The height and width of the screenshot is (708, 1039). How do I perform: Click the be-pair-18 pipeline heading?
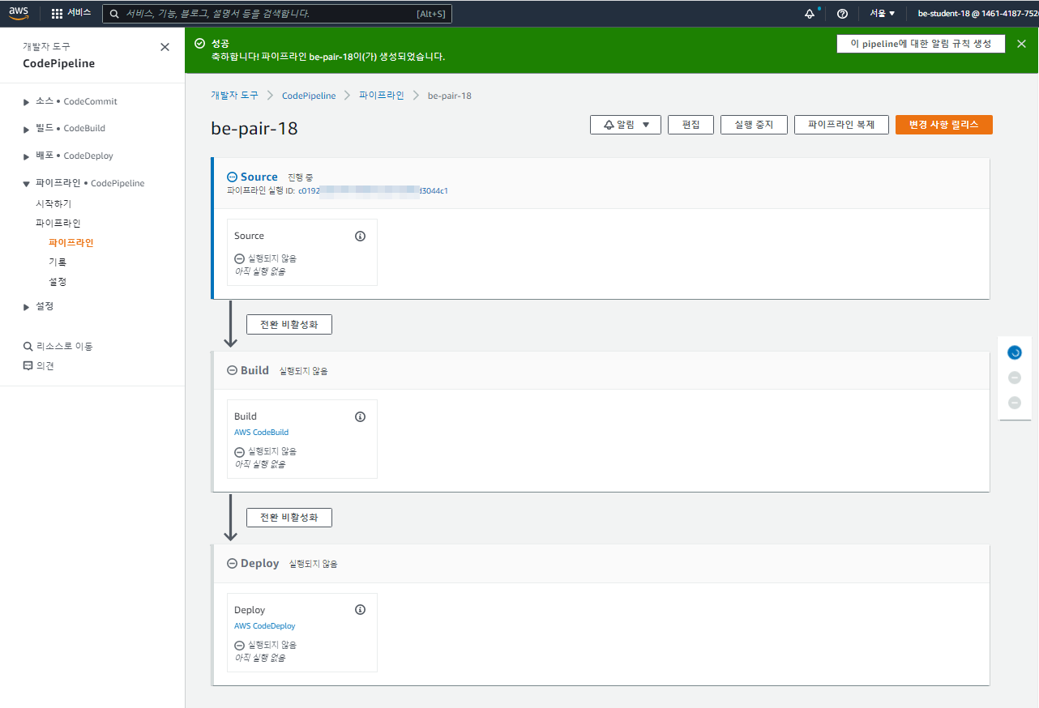tap(254, 129)
